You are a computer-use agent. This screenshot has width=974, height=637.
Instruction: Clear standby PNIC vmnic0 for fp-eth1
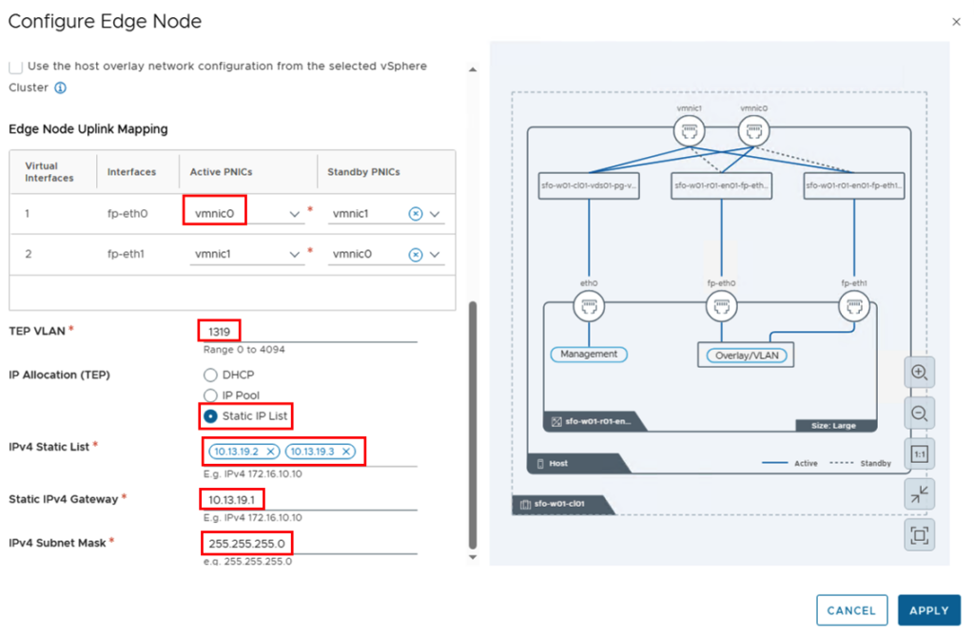coord(415,255)
